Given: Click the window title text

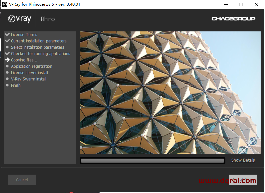Looking at the screenshot, I should [44, 4].
